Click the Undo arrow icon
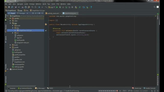Image resolution: width=164 pixels, height=92 pixels. tap(16, 7)
